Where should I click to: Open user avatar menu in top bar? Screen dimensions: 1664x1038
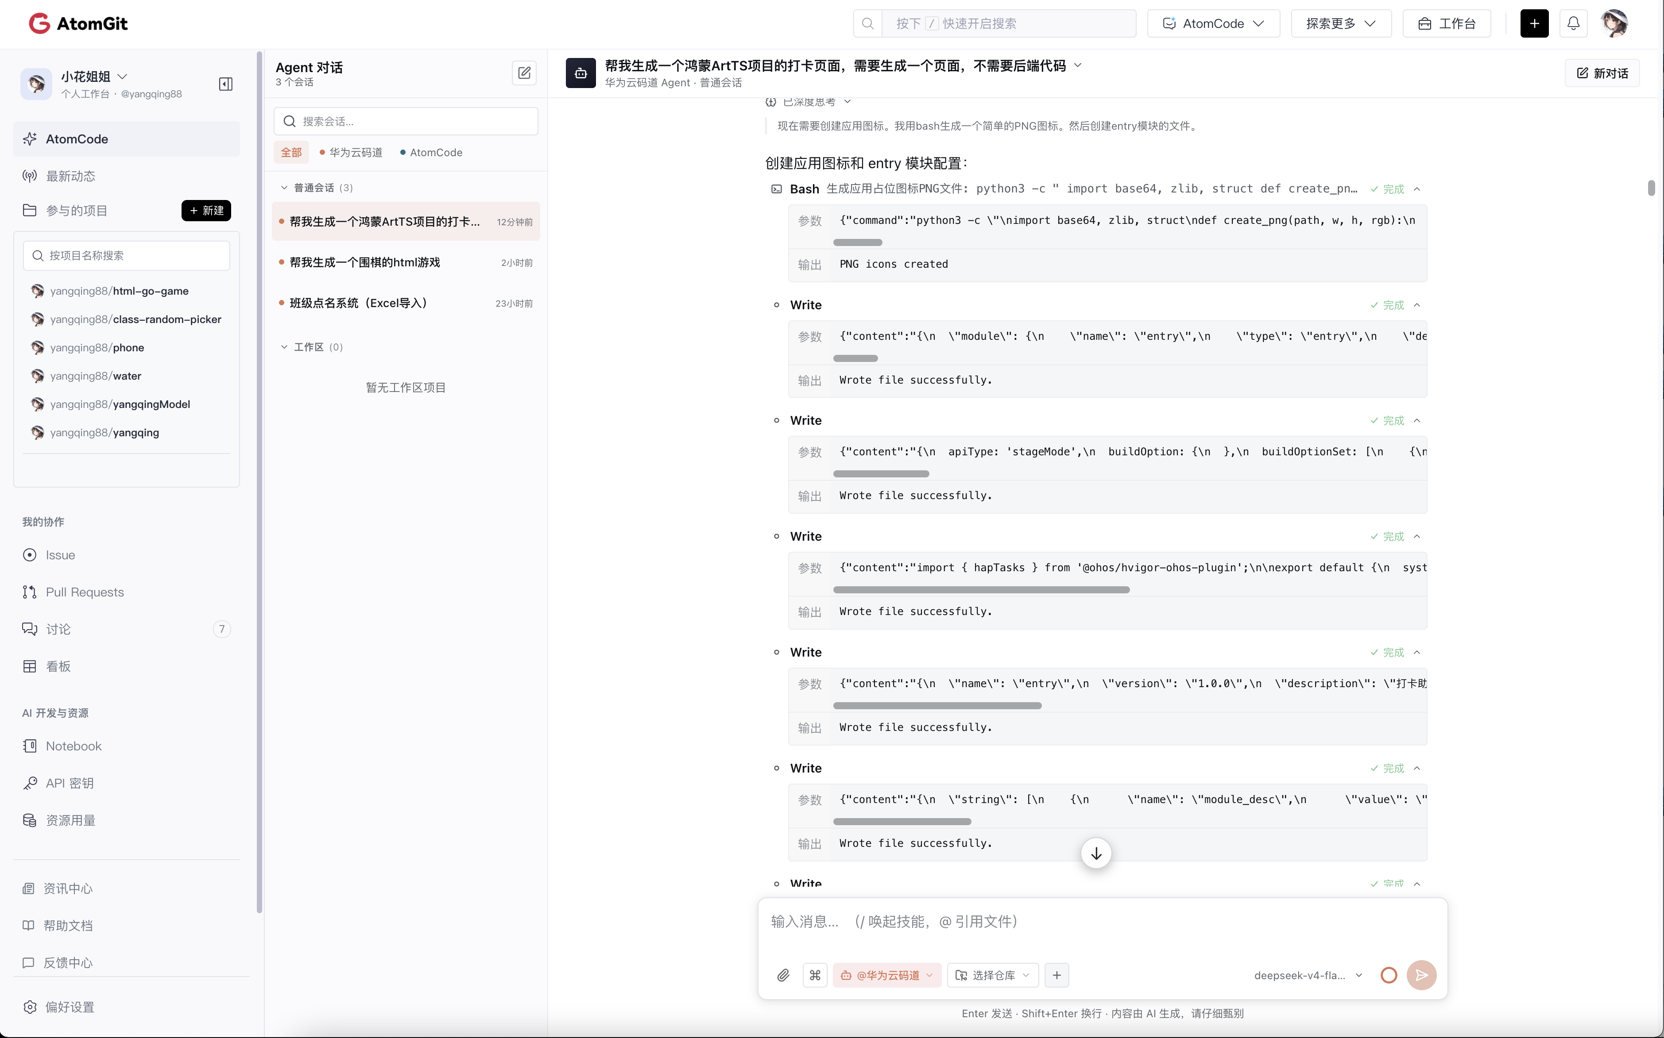(1614, 23)
